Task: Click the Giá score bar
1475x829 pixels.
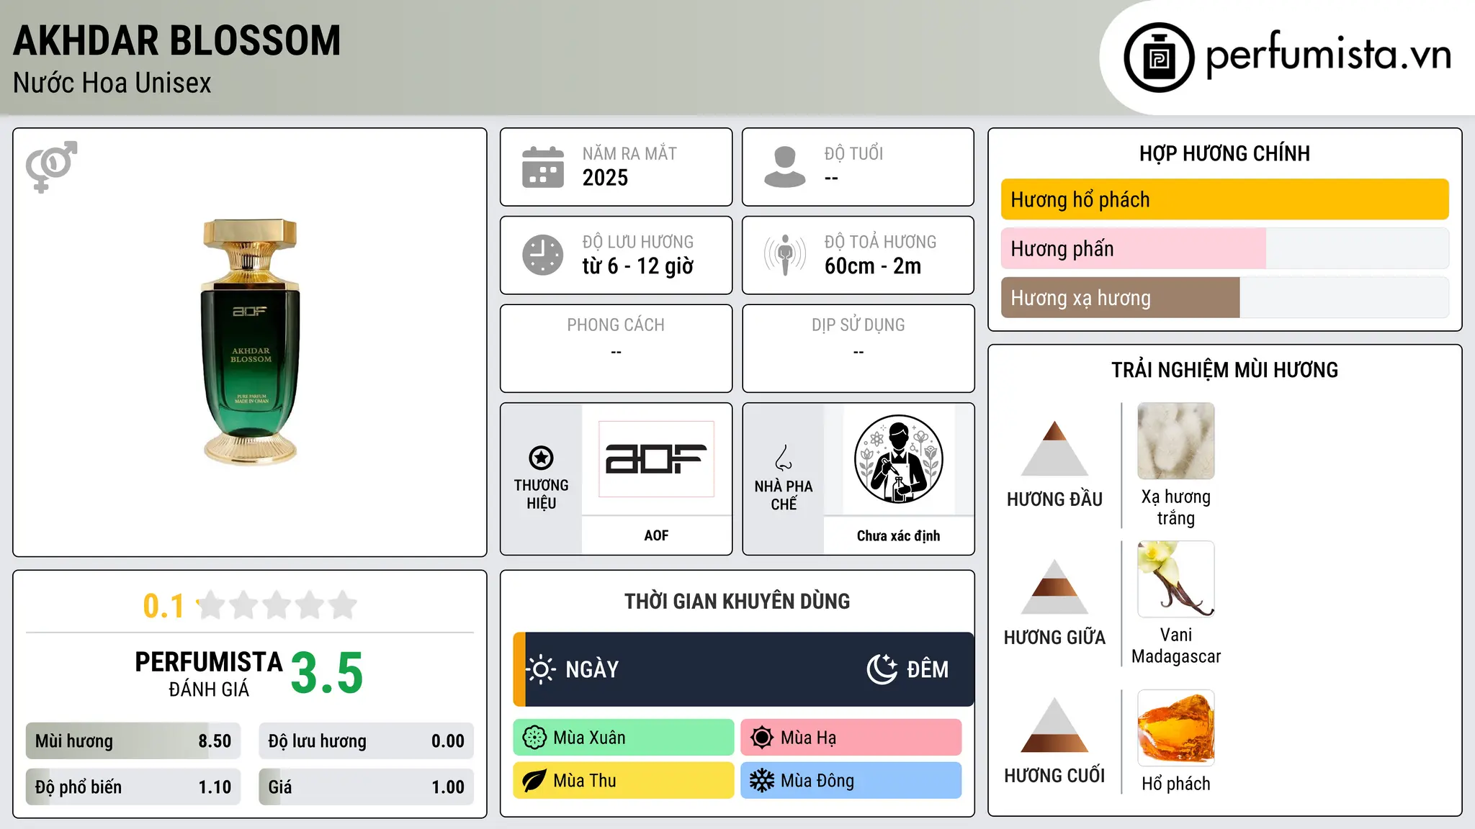Action: tap(367, 787)
